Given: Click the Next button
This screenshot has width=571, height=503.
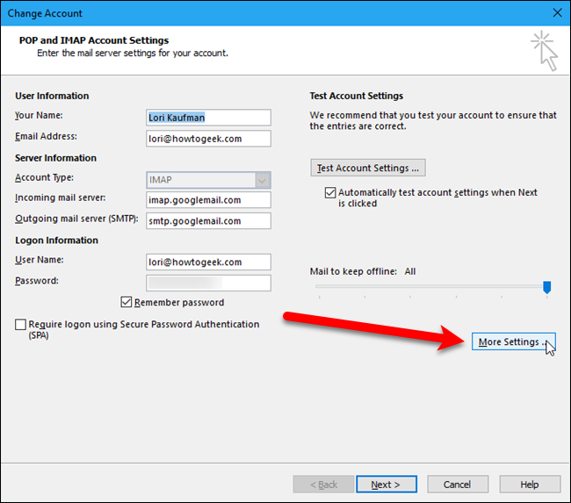Looking at the screenshot, I should pyautogui.click(x=387, y=484).
